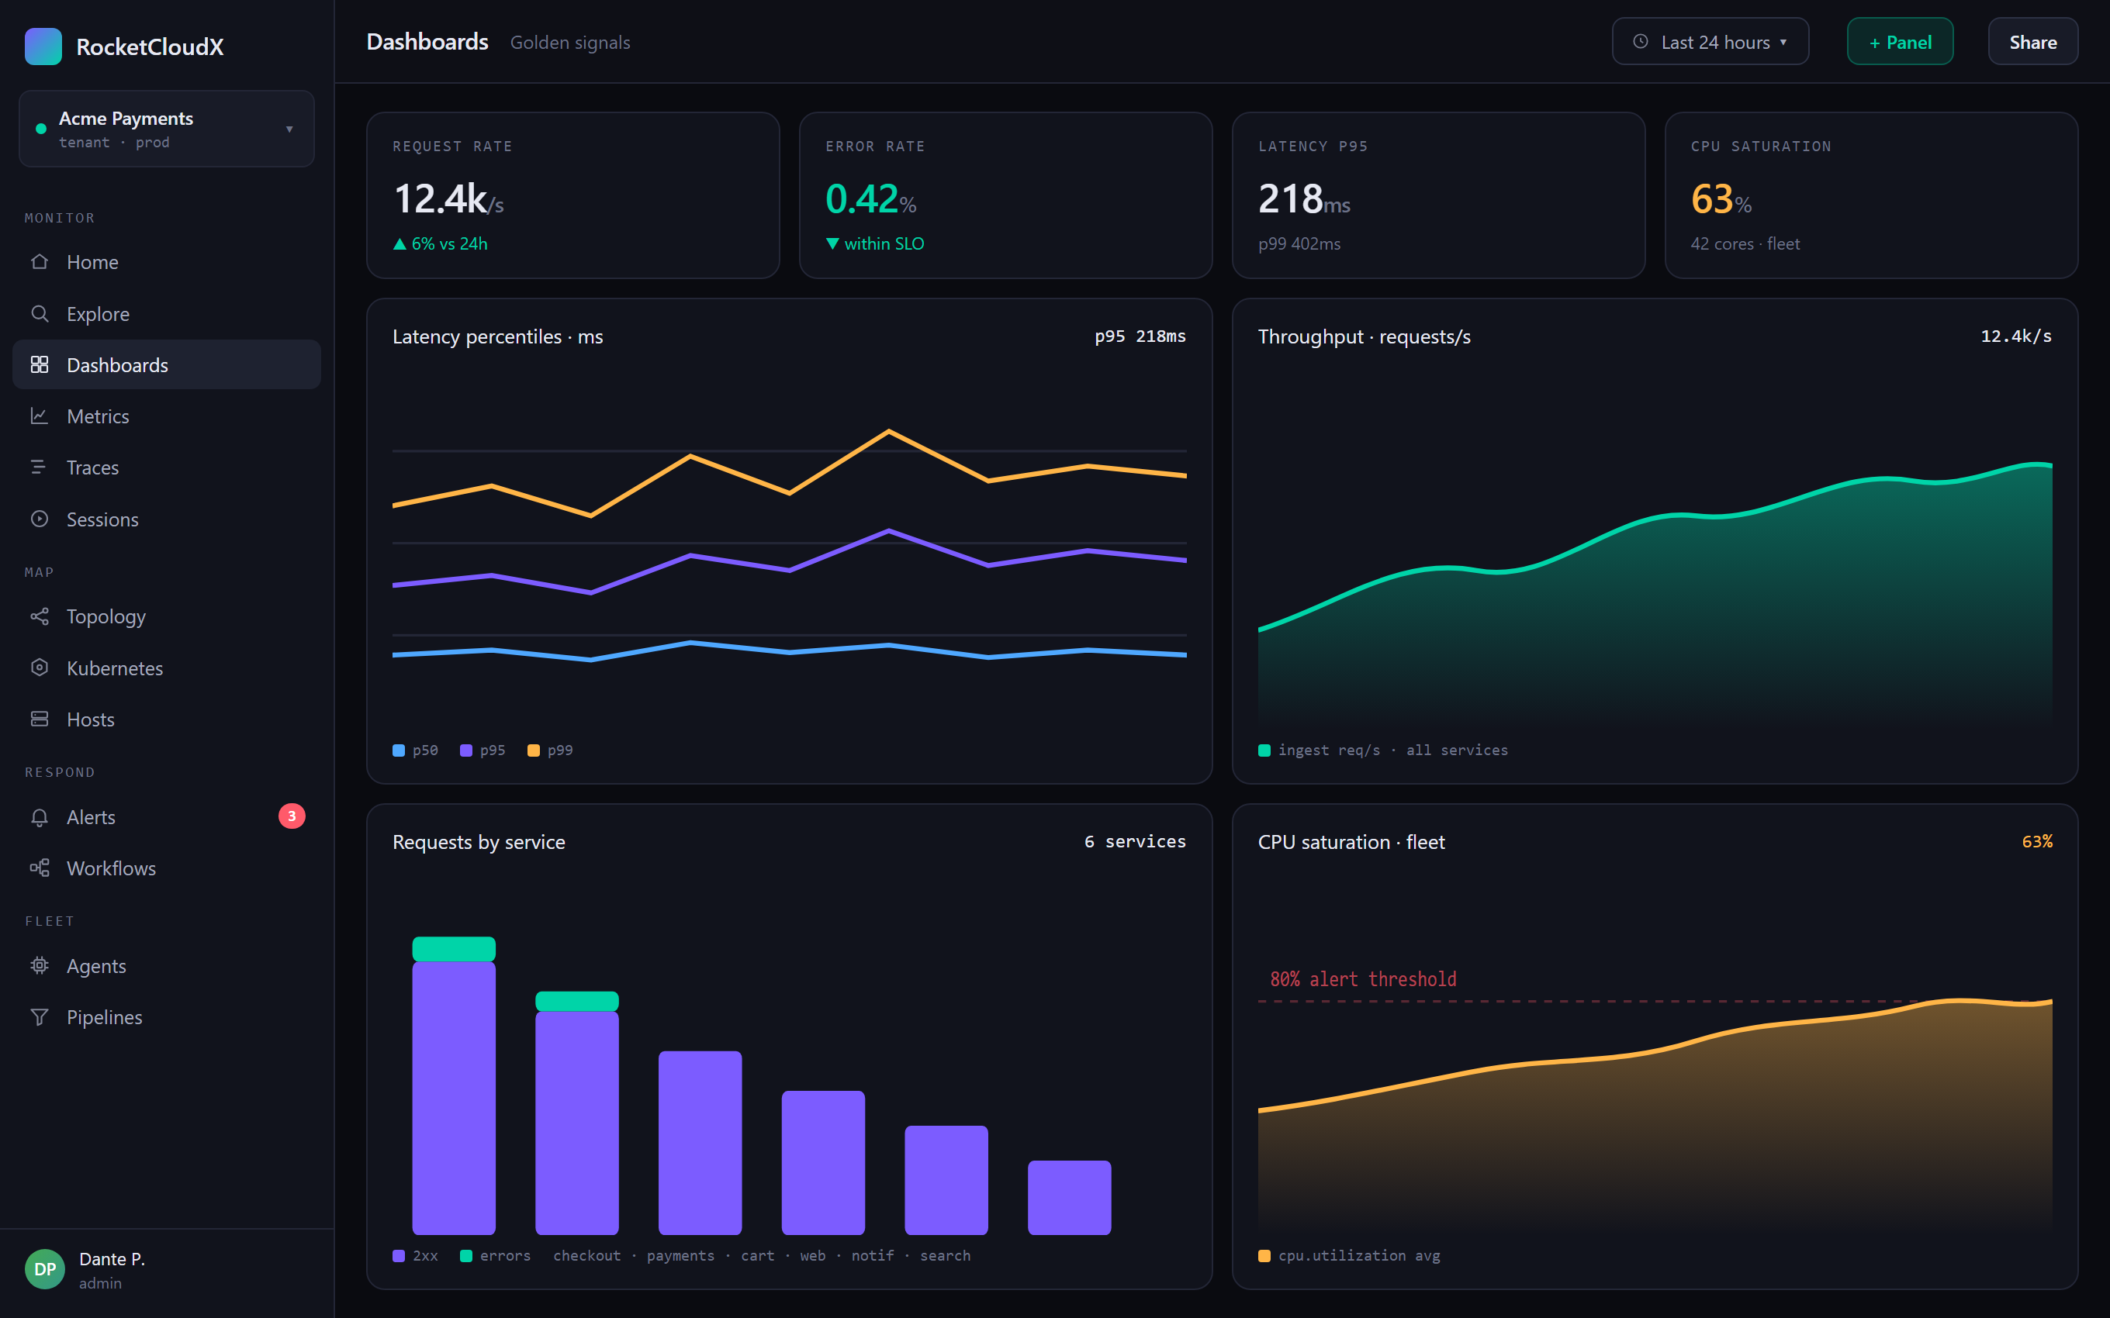Open the Acme Payments tenant dropdown

[167, 129]
